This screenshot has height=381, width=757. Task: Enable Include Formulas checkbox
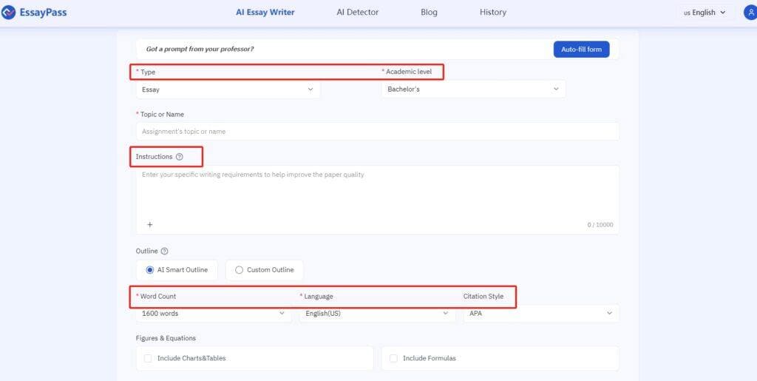[x=393, y=358]
